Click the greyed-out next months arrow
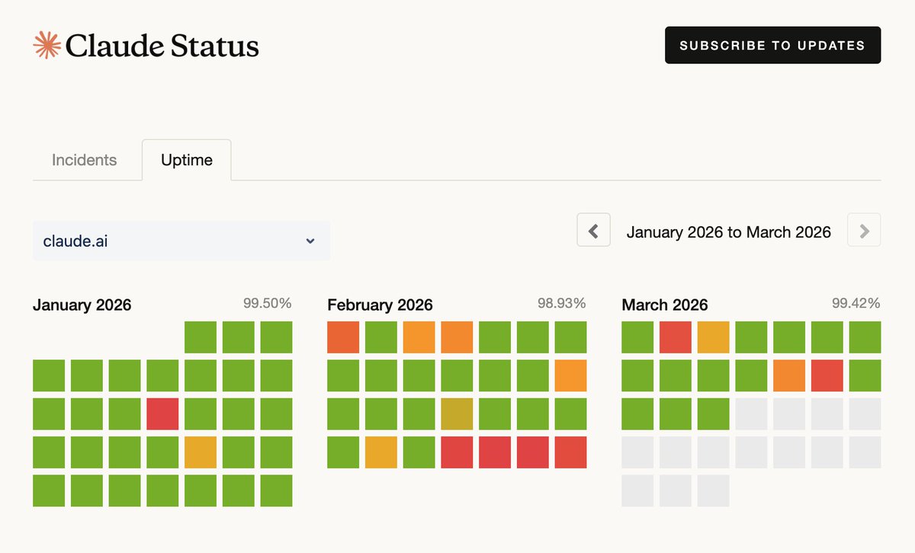 pos(864,230)
